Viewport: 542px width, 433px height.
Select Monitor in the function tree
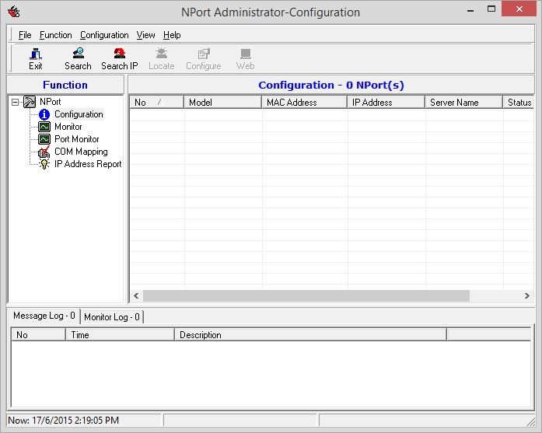(68, 127)
